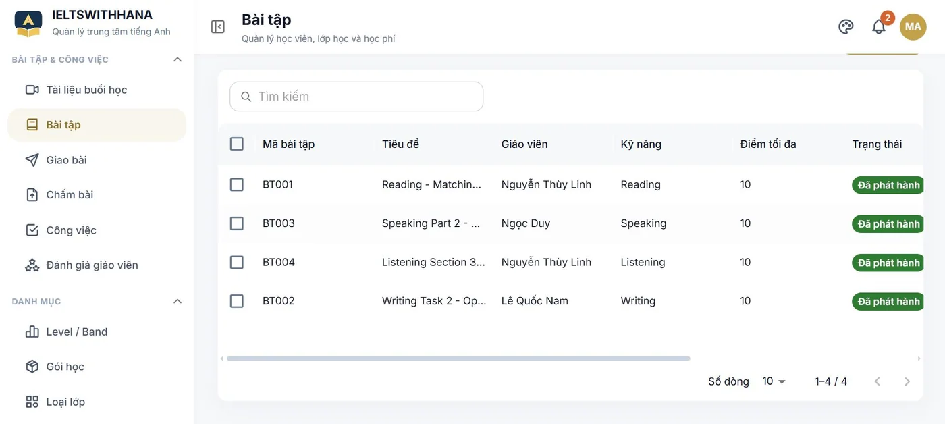Open Loại lớp category

tap(97, 402)
